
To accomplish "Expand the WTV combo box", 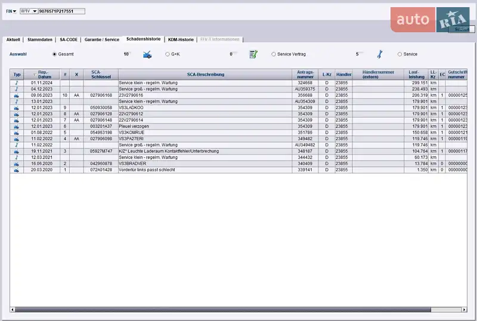I will (x=34, y=11).
